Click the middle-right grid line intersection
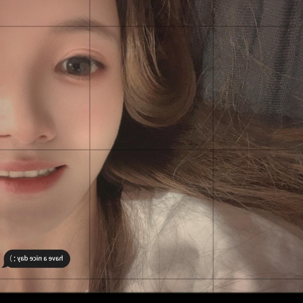This screenshot has width=303, height=303. point(213,150)
